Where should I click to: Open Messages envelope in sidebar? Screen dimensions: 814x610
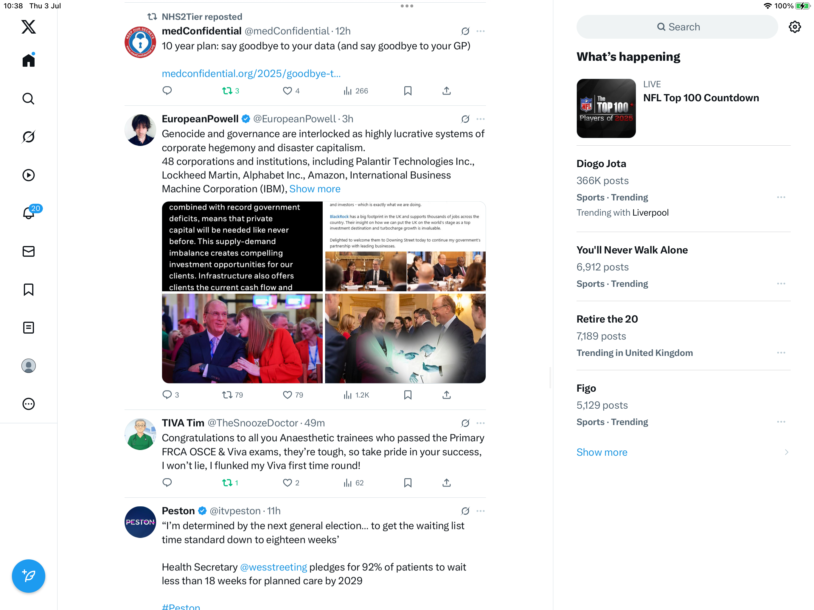coord(28,251)
